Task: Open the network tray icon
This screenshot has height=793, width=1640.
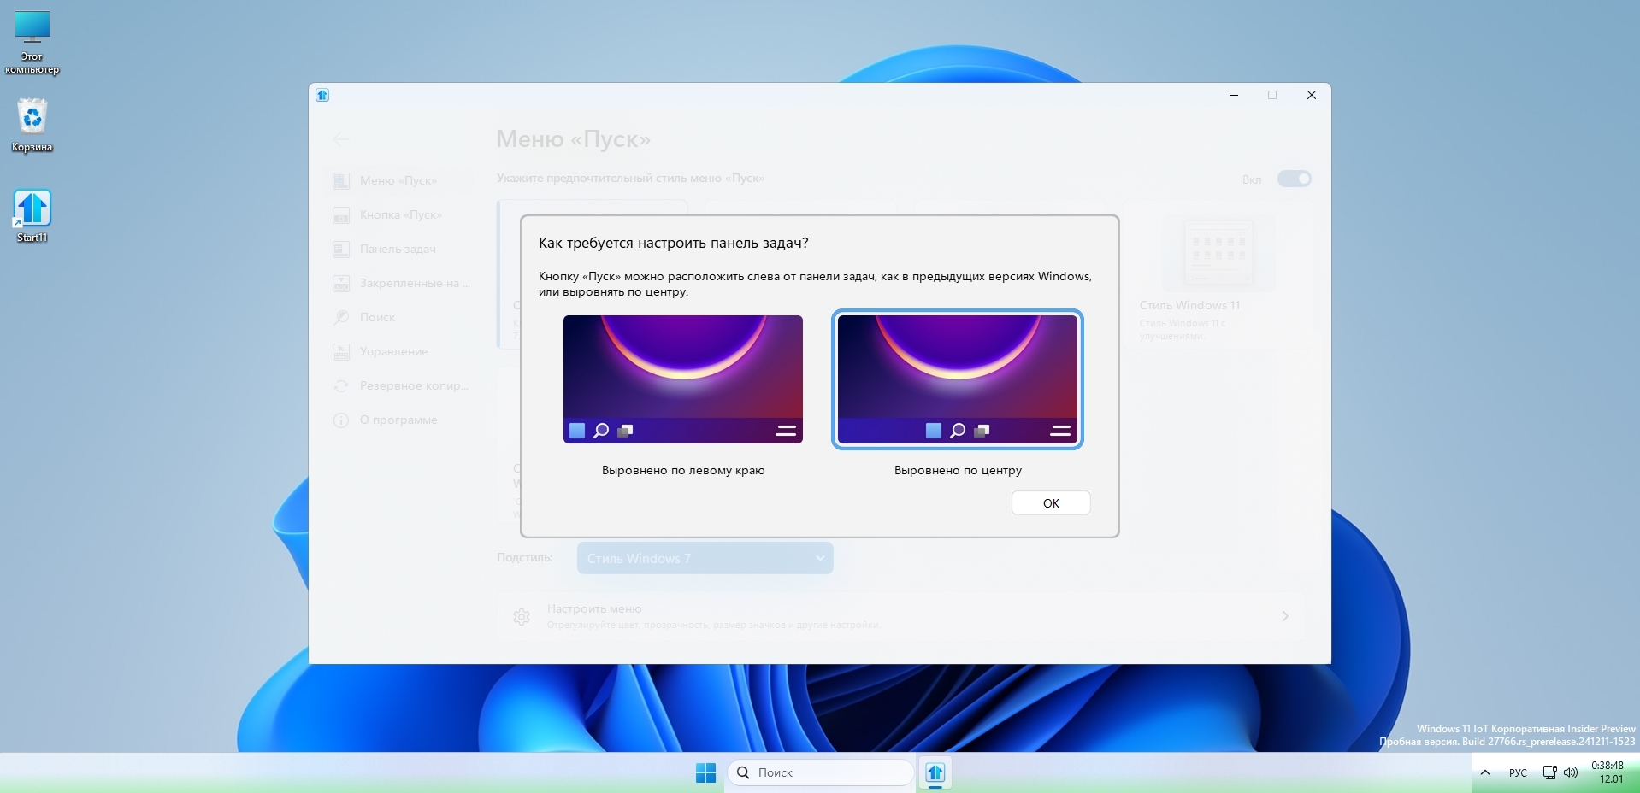Action: 1549,772
